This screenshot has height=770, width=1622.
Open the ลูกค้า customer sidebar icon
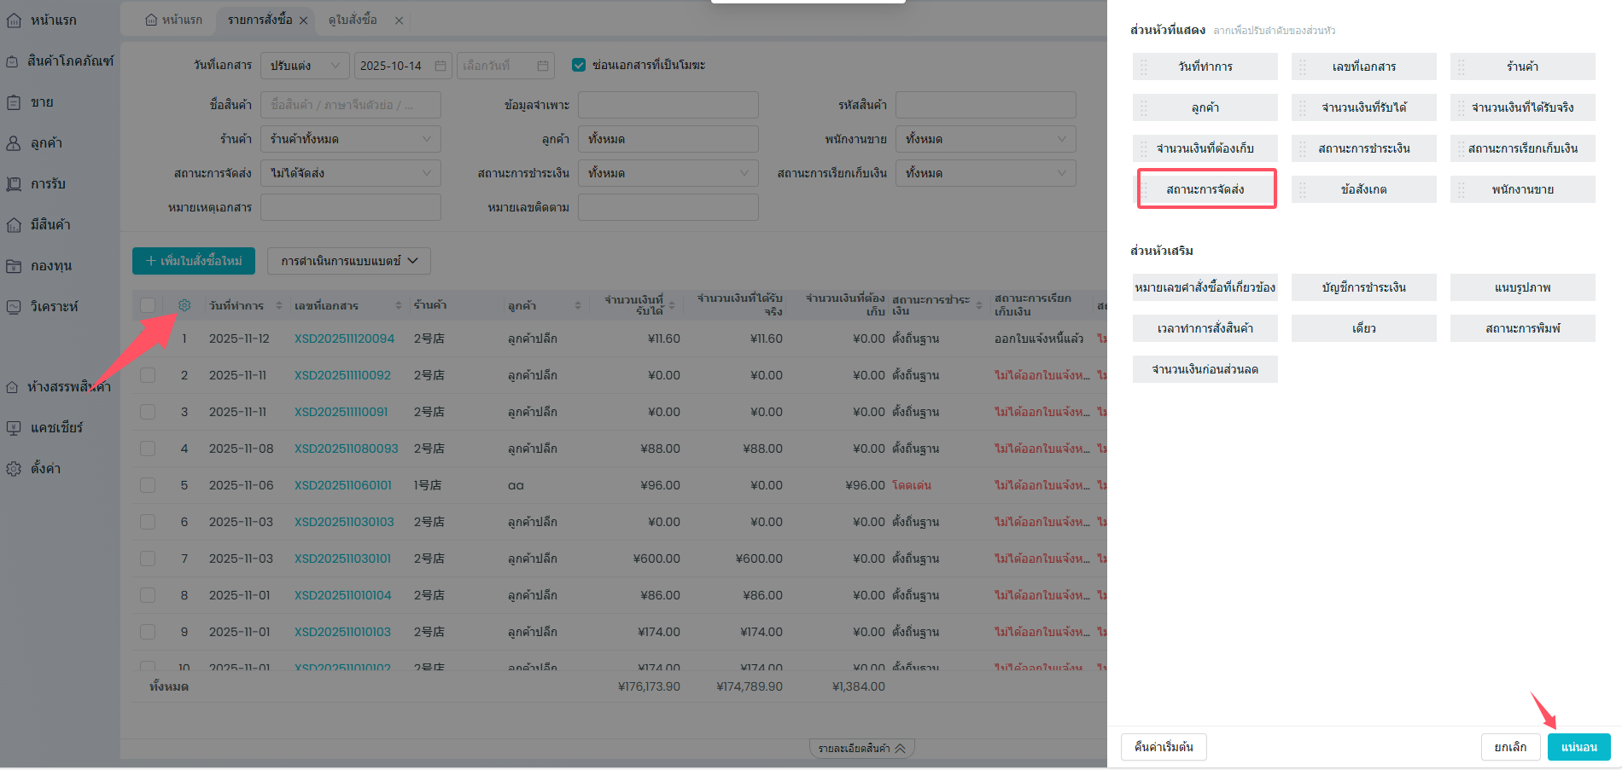click(x=15, y=143)
